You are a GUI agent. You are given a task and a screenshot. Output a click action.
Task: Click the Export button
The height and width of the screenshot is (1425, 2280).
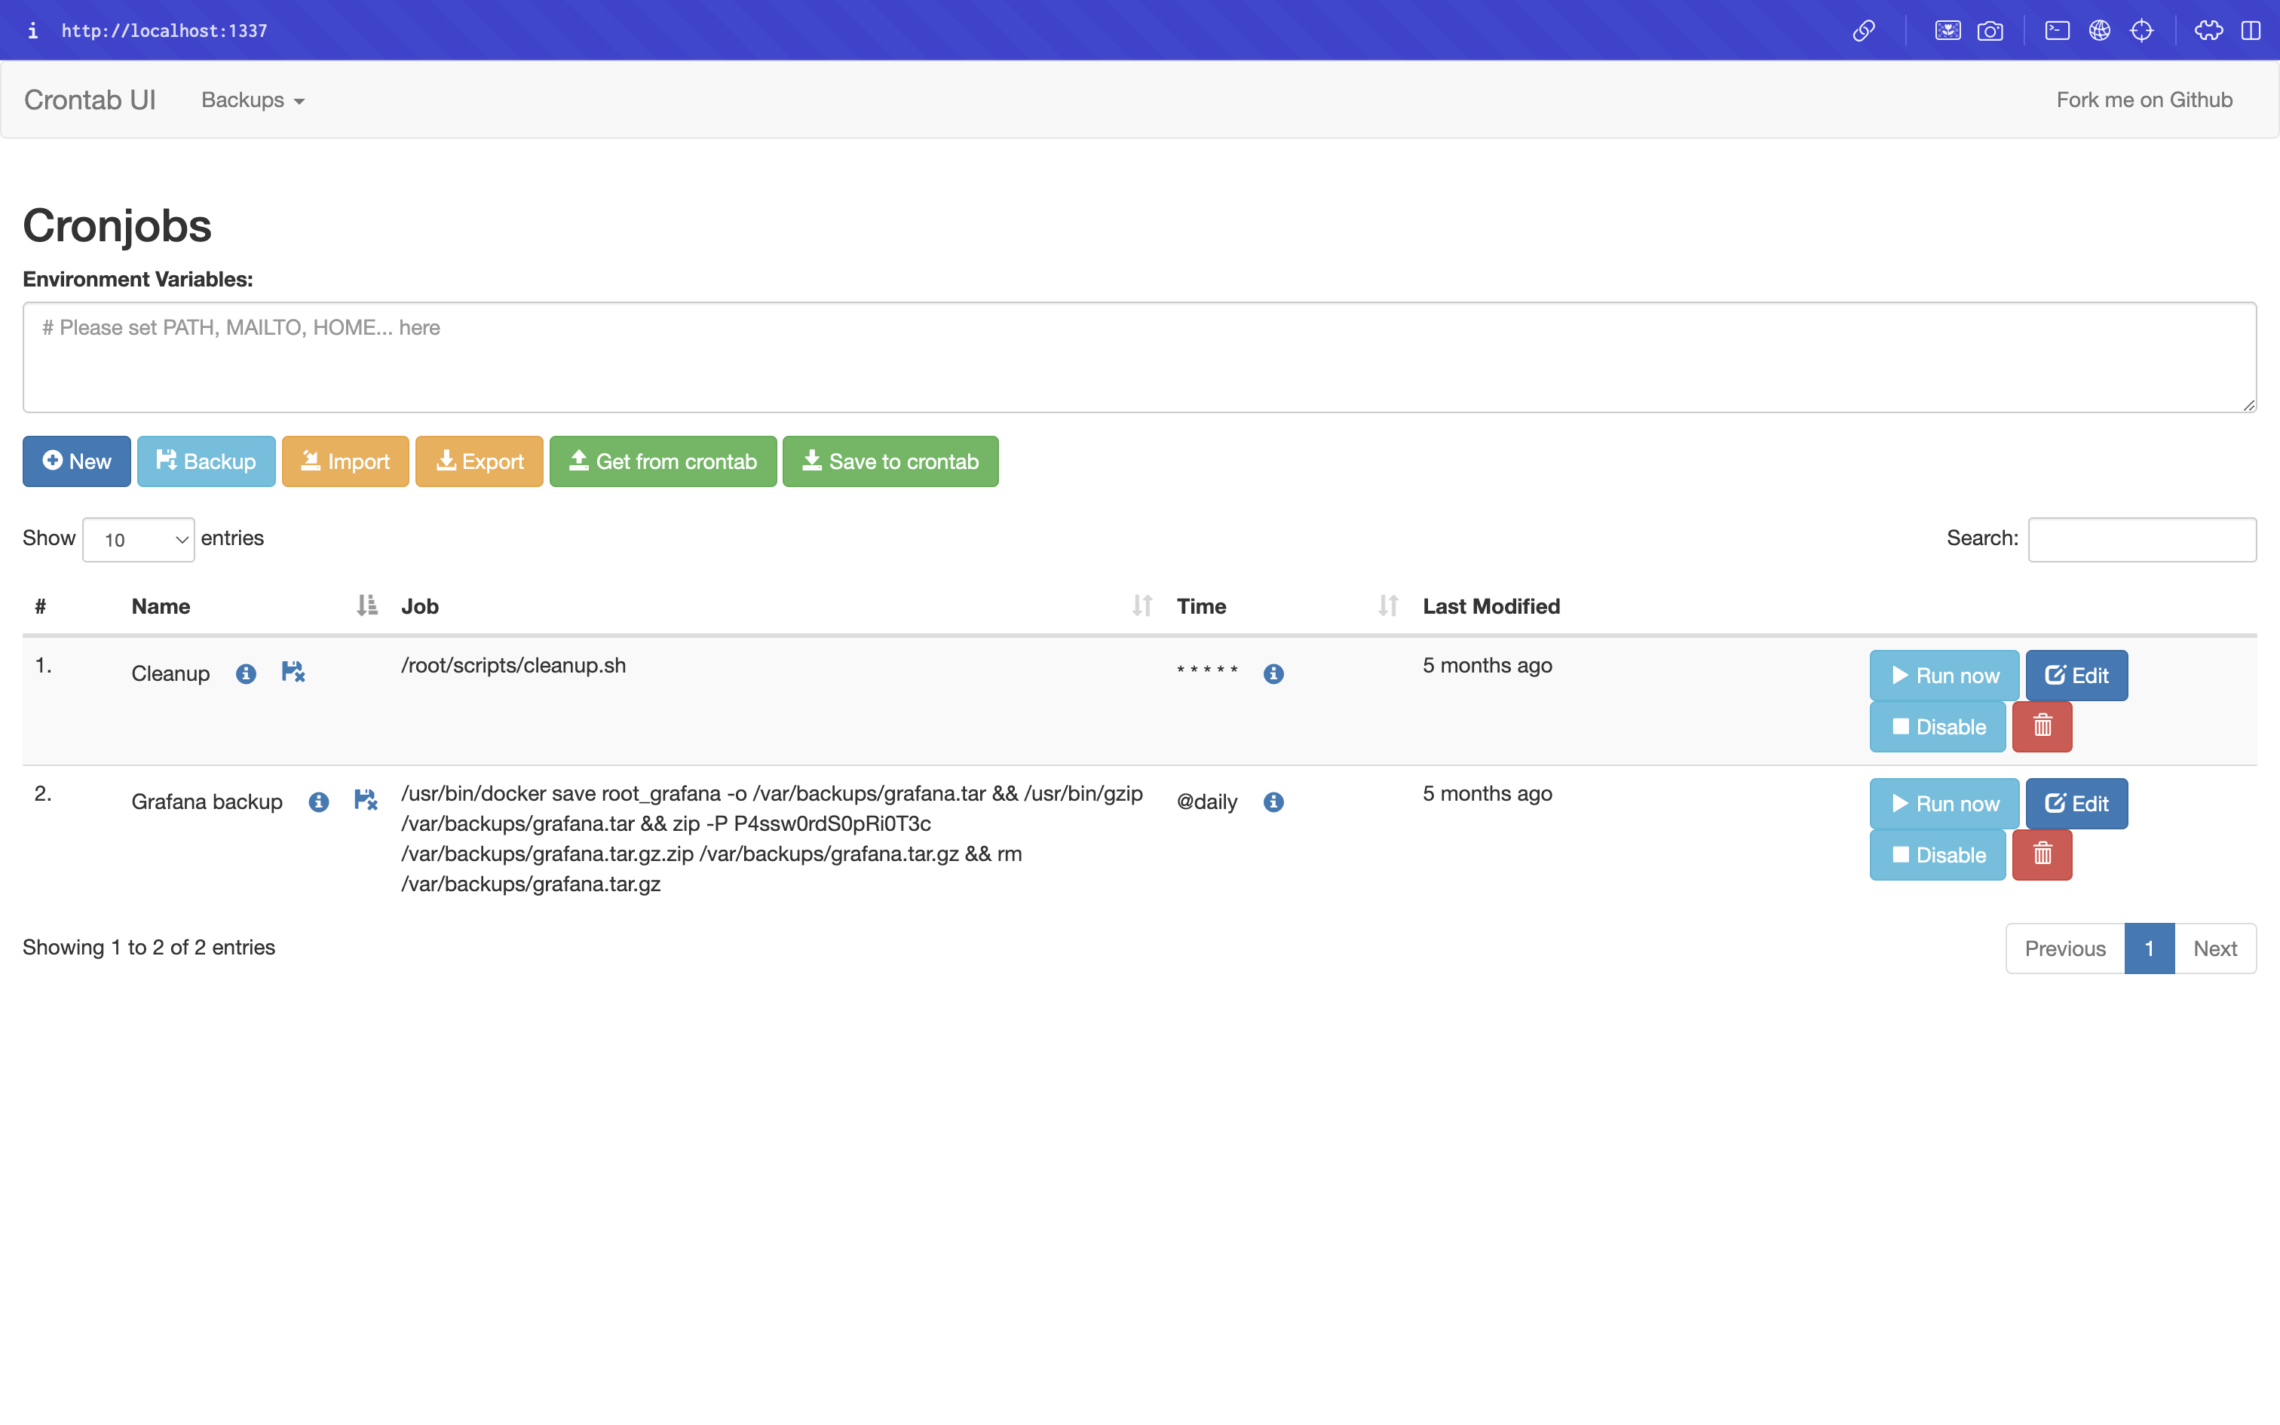tap(480, 461)
